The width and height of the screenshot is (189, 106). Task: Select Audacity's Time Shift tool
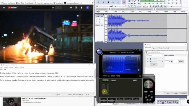tap(132, 4)
